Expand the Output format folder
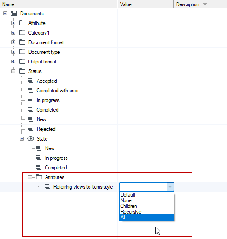Viewport: 227px width, 239px height. coord(13,62)
